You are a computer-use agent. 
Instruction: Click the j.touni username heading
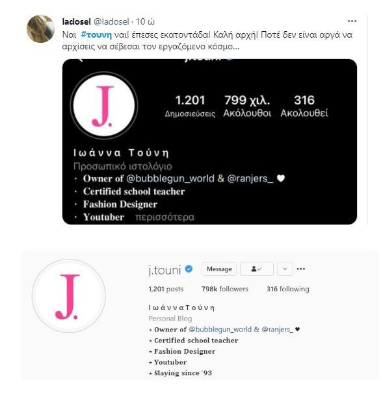point(165,270)
